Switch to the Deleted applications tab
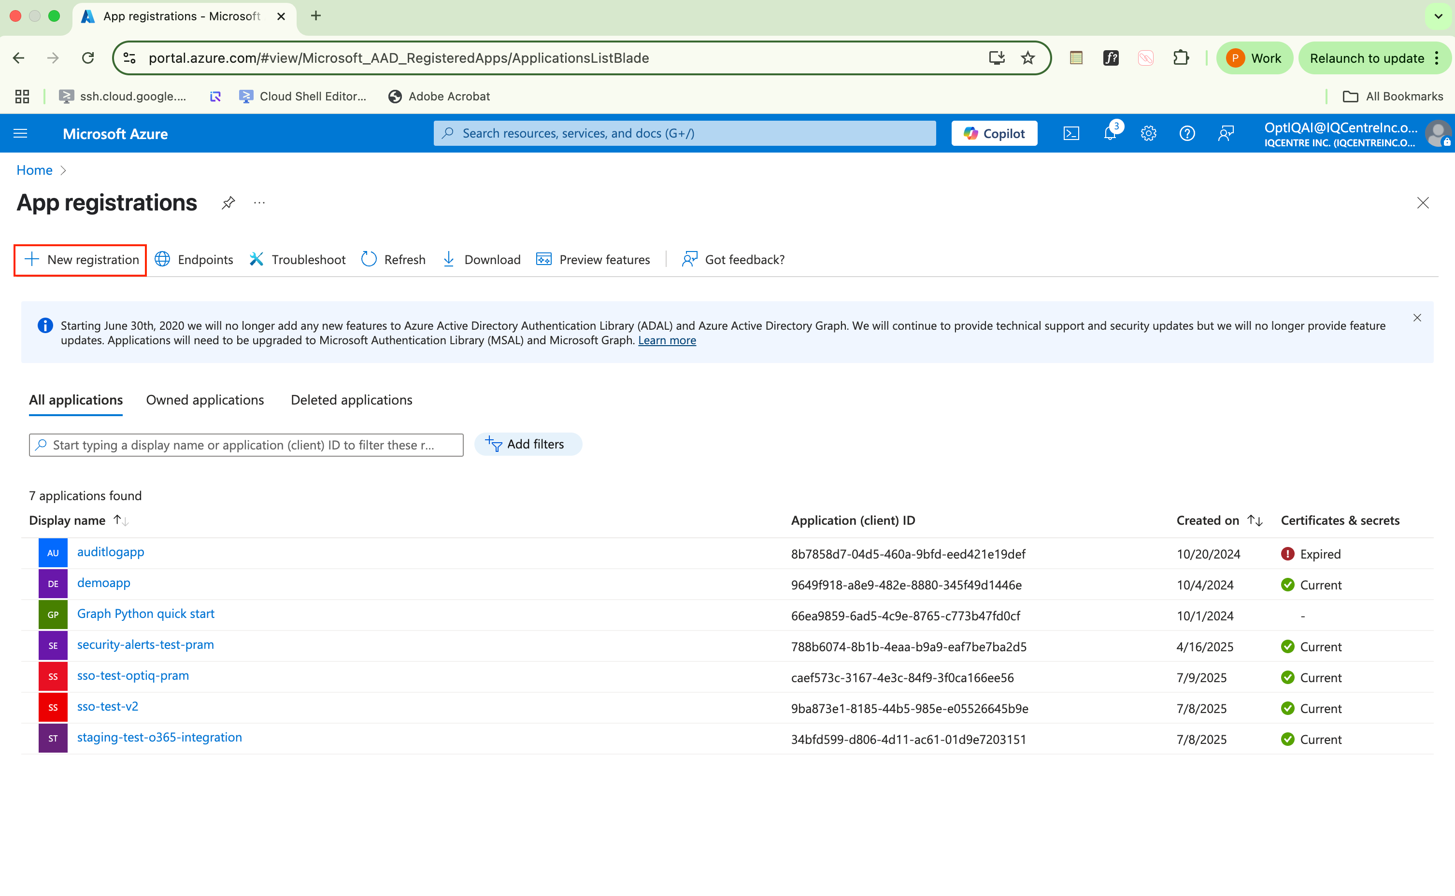Viewport: 1455px width, 896px height. pyautogui.click(x=352, y=400)
